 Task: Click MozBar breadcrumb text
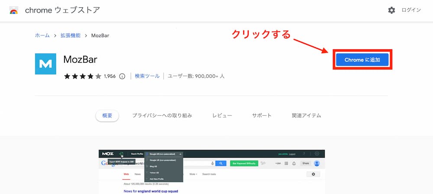tap(100, 36)
